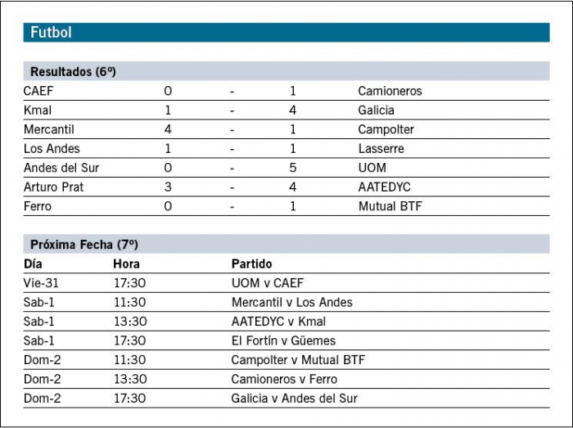Screen dimensions: 573x428
Task: Click the Futbol header banner
Action: [x=286, y=33]
